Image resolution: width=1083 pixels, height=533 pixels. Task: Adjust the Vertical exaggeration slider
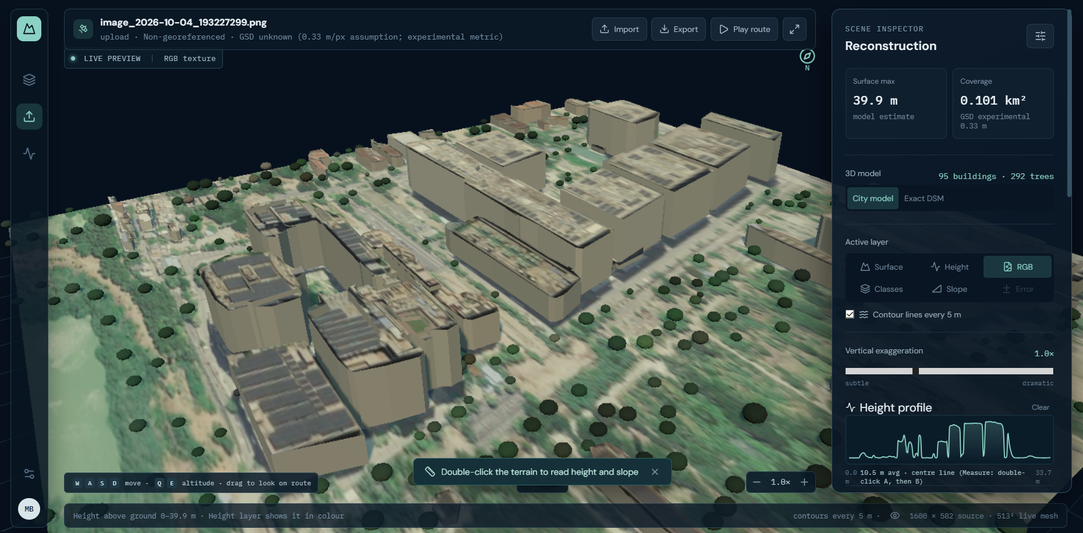point(949,371)
